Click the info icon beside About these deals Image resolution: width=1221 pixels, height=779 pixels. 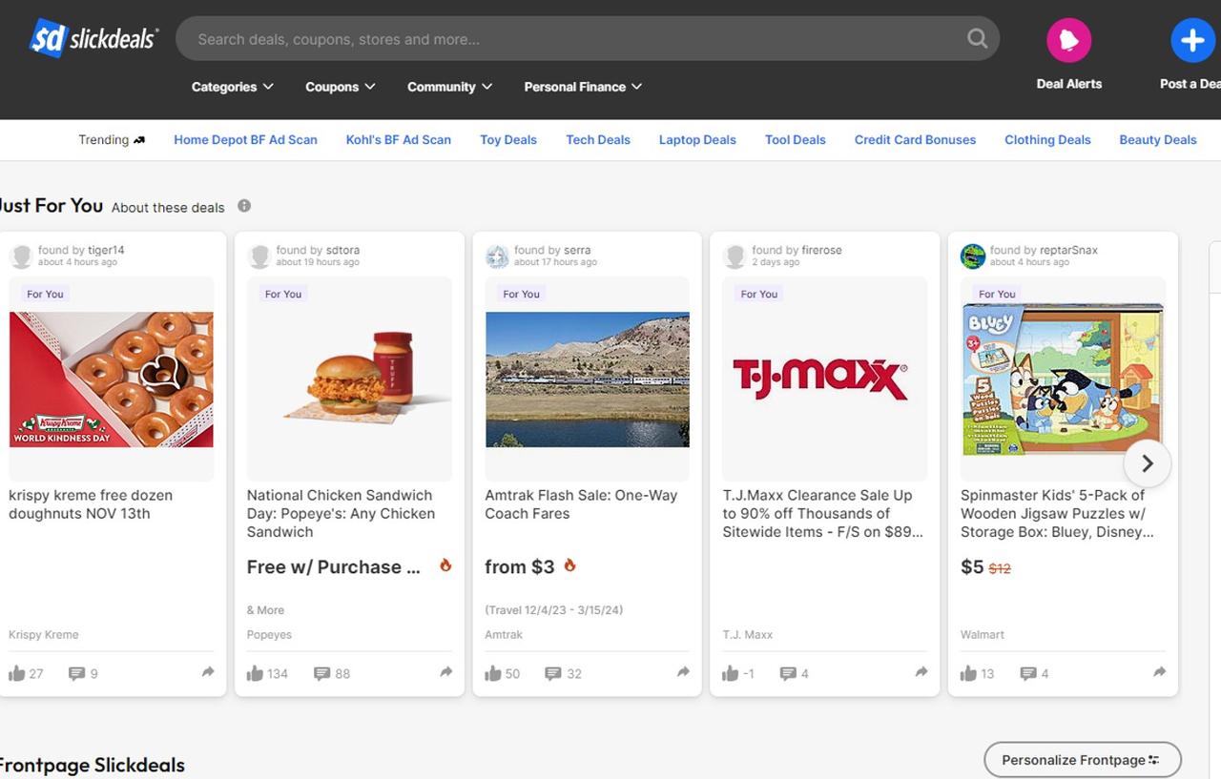pyautogui.click(x=244, y=206)
